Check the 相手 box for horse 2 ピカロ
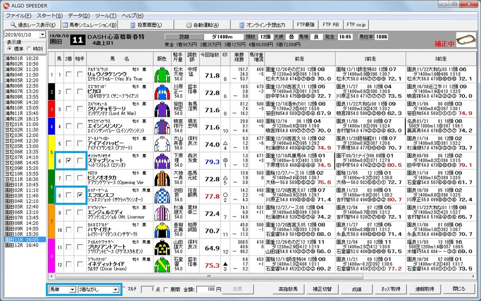 (80, 92)
